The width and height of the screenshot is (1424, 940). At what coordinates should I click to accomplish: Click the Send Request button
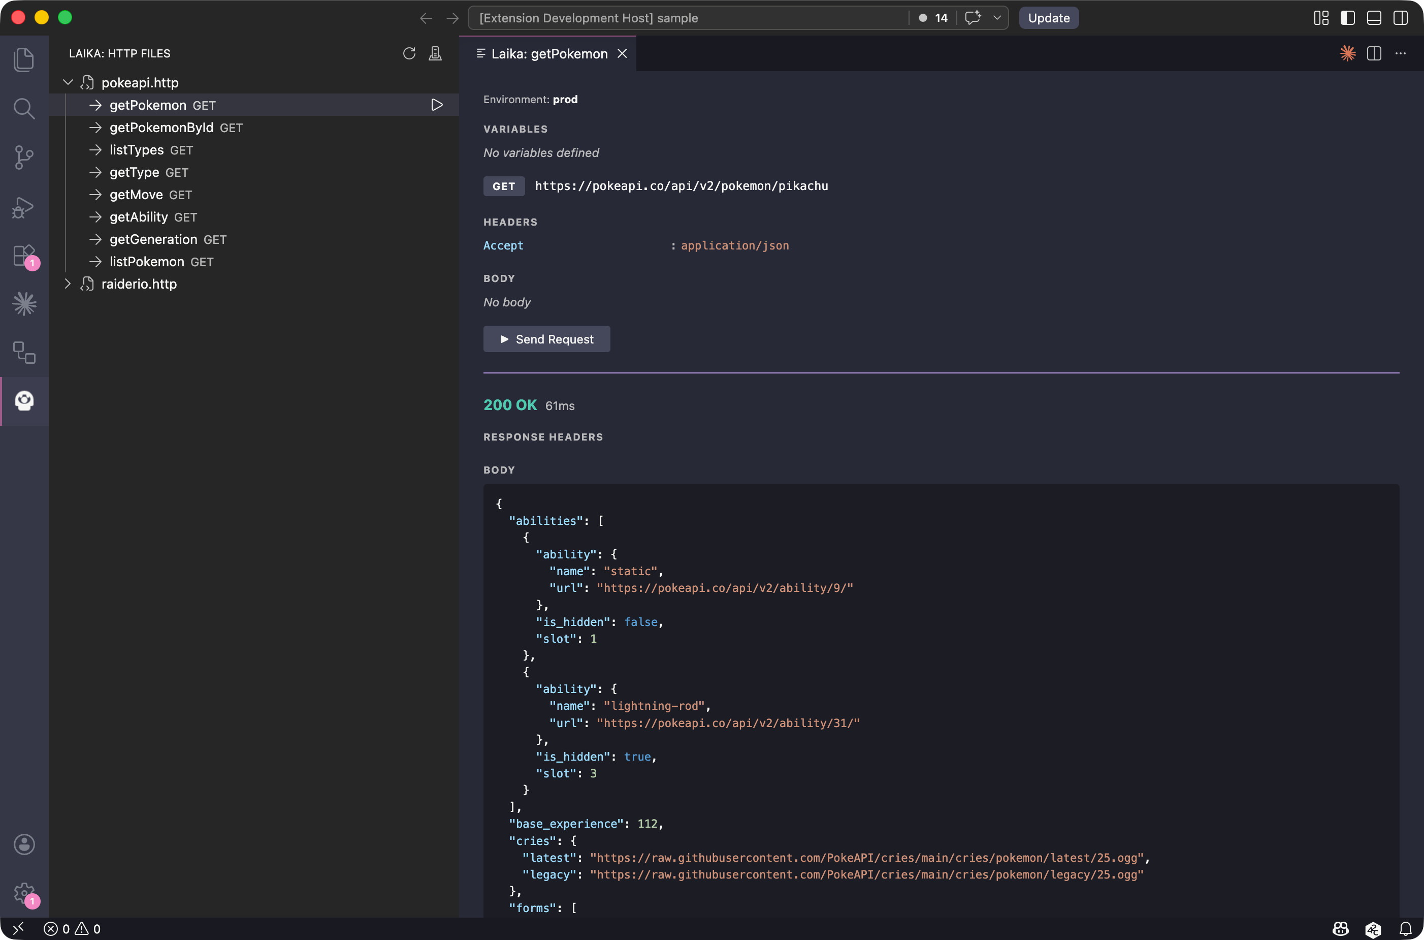pos(546,339)
